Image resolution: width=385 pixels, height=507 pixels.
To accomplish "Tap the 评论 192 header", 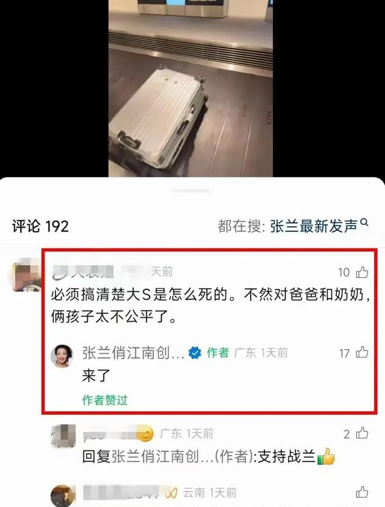I will [x=41, y=226].
